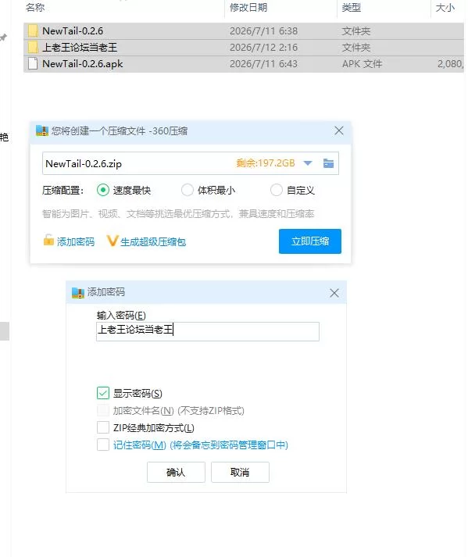
Task: Click the date 2026/7/11 6:43
Action: point(263,63)
